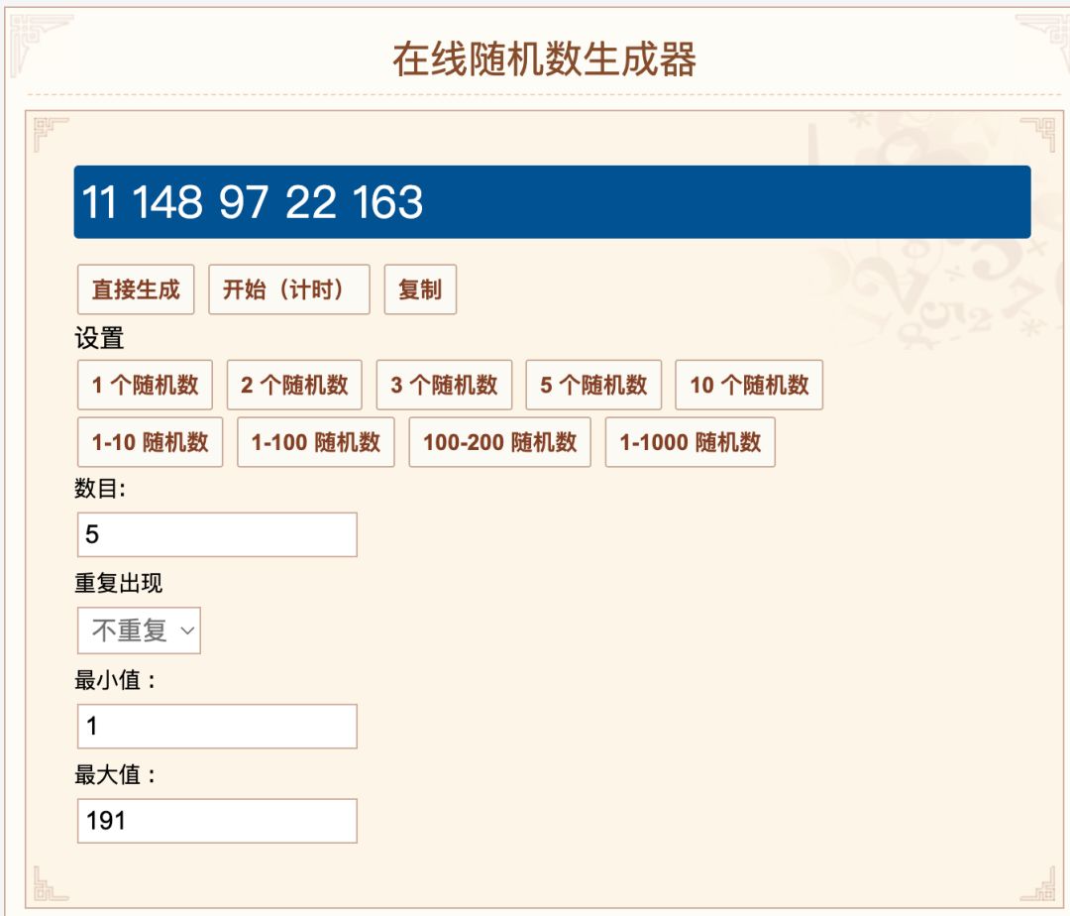This screenshot has height=916, width=1070.
Task: Click the 最小值： label
Action: tap(115, 680)
